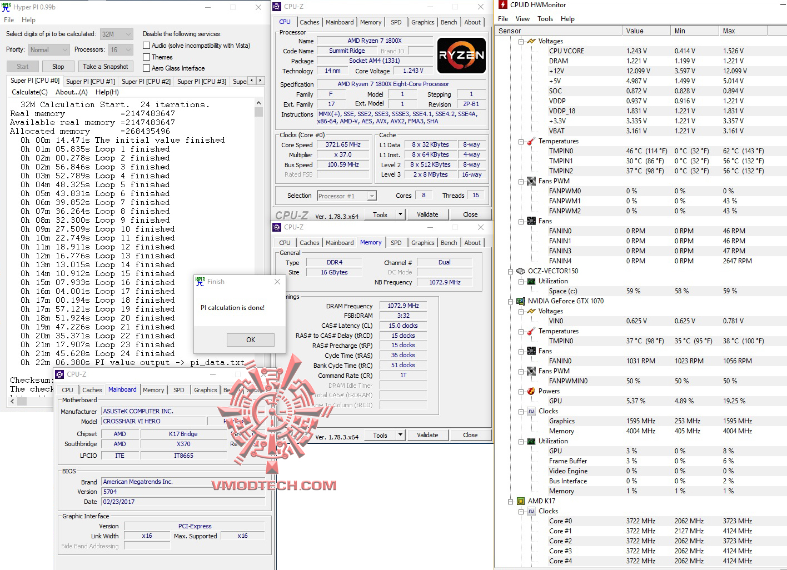787x570 pixels.
Task: Click the Validate button in CPU-Z
Action: (427, 214)
